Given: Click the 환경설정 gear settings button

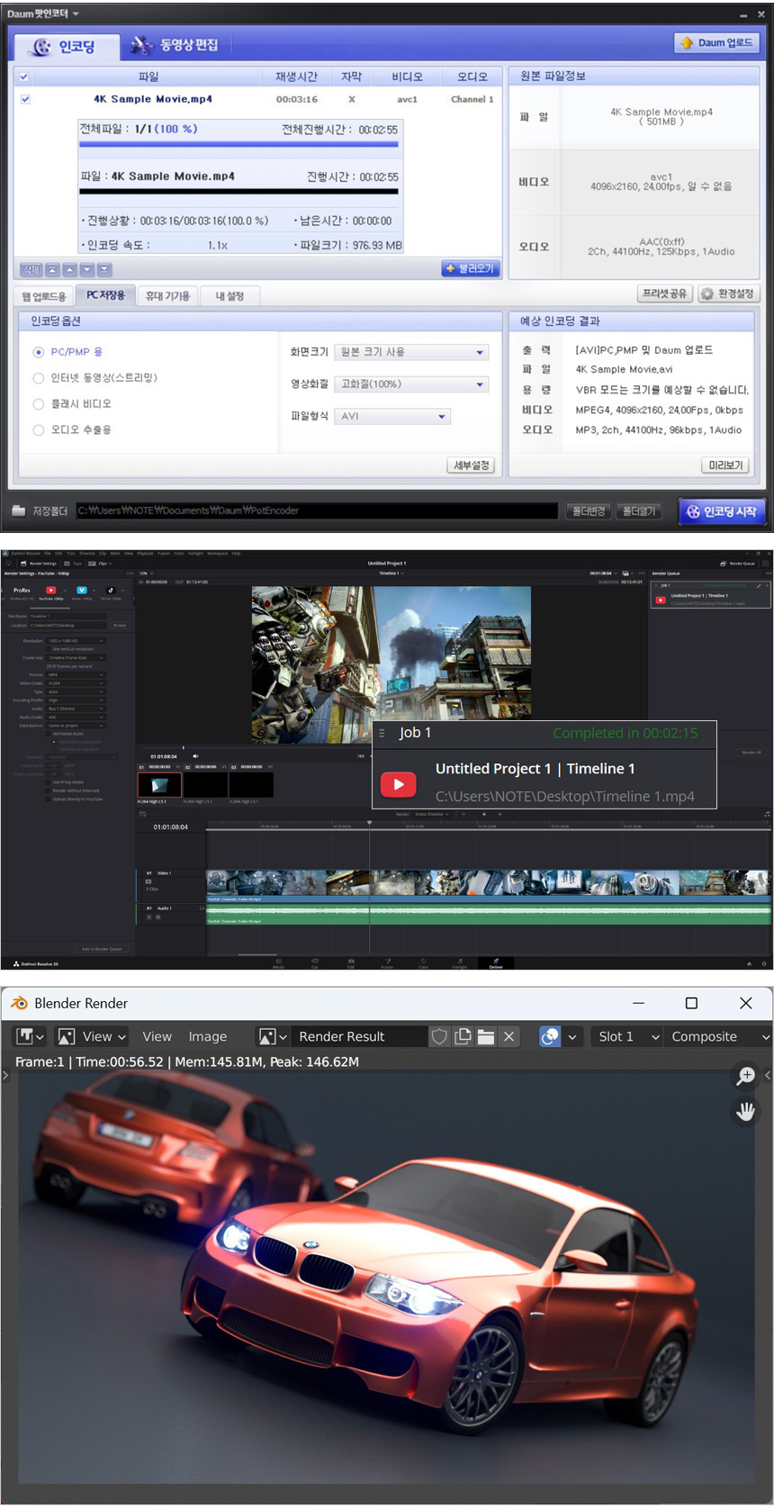Looking at the screenshot, I should [728, 293].
